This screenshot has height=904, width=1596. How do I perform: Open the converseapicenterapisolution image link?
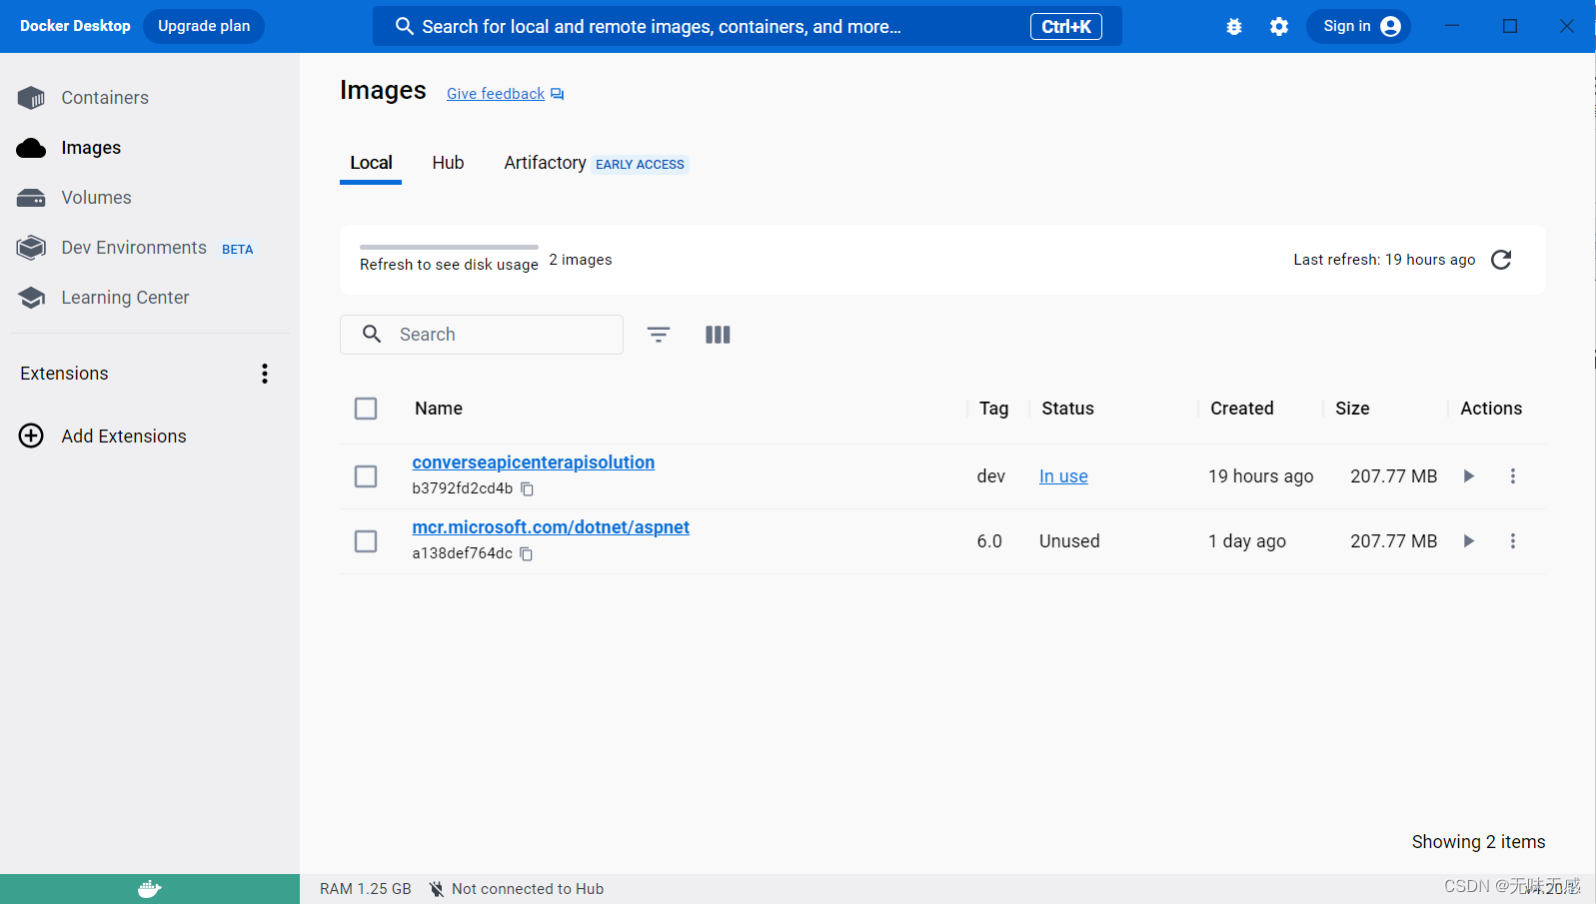tap(534, 462)
